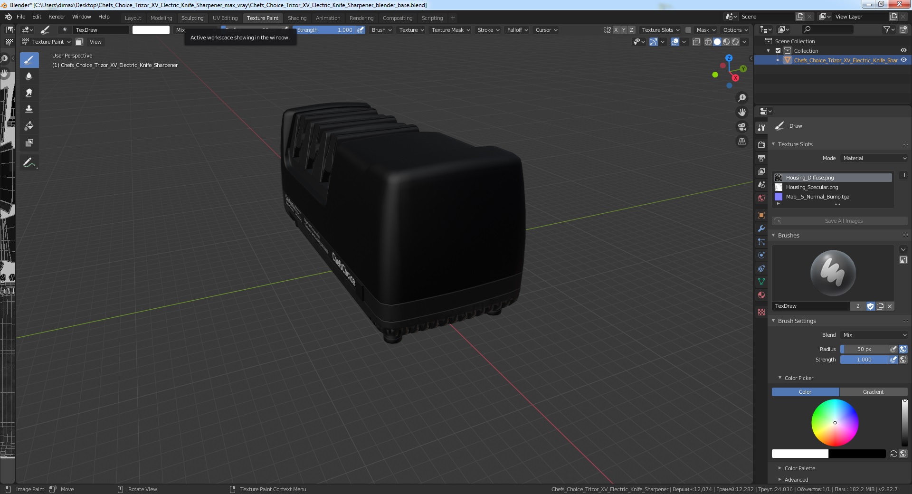Hide the Chefs_Choice object in outliner
The height and width of the screenshot is (494, 912).
[903, 60]
